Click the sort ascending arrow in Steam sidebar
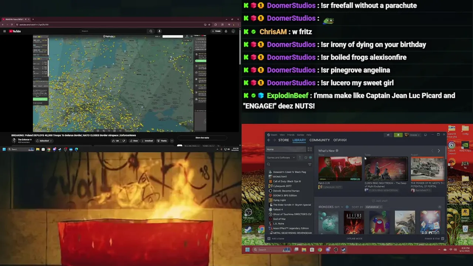This screenshot has height=266, width=473. [x=300, y=158]
